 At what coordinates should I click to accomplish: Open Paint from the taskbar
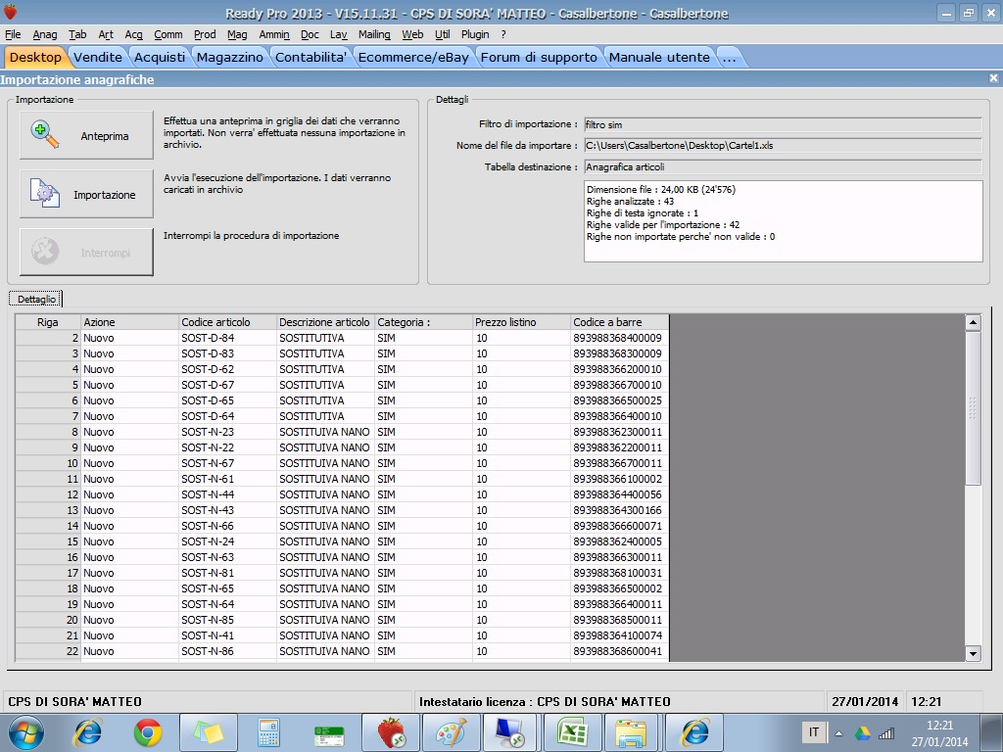pos(451,732)
